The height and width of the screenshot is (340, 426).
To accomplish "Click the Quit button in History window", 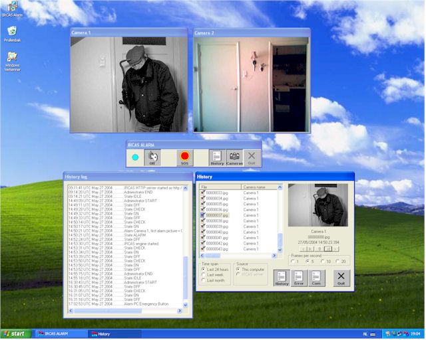I will click(x=341, y=278).
